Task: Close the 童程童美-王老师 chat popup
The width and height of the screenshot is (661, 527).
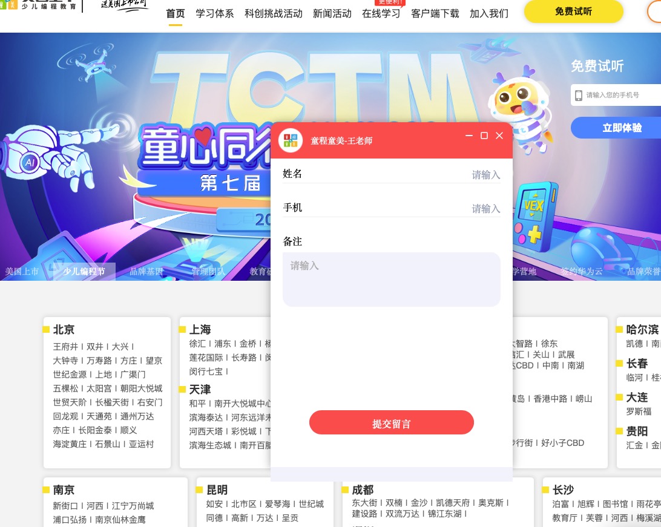Action: coord(499,136)
